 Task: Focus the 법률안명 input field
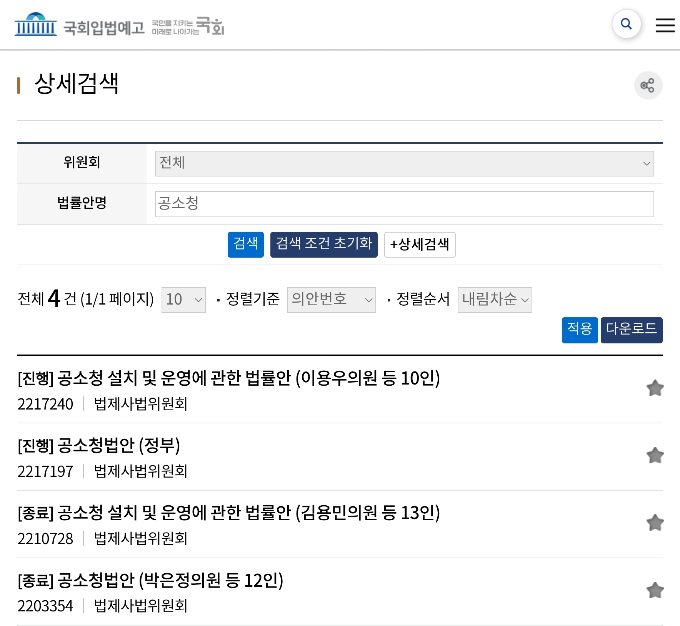(404, 204)
